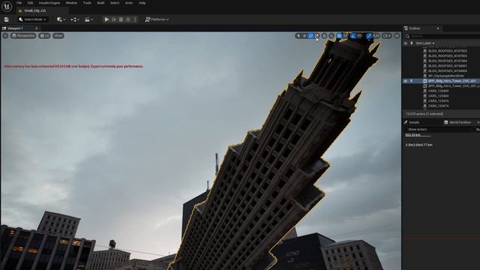Toggle the Show Actors option
Image resolution: width=480 pixels, height=270 pixels.
(x=418, y=130)
